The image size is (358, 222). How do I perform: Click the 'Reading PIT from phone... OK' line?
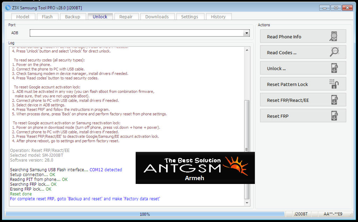click(x=39, y=179)
